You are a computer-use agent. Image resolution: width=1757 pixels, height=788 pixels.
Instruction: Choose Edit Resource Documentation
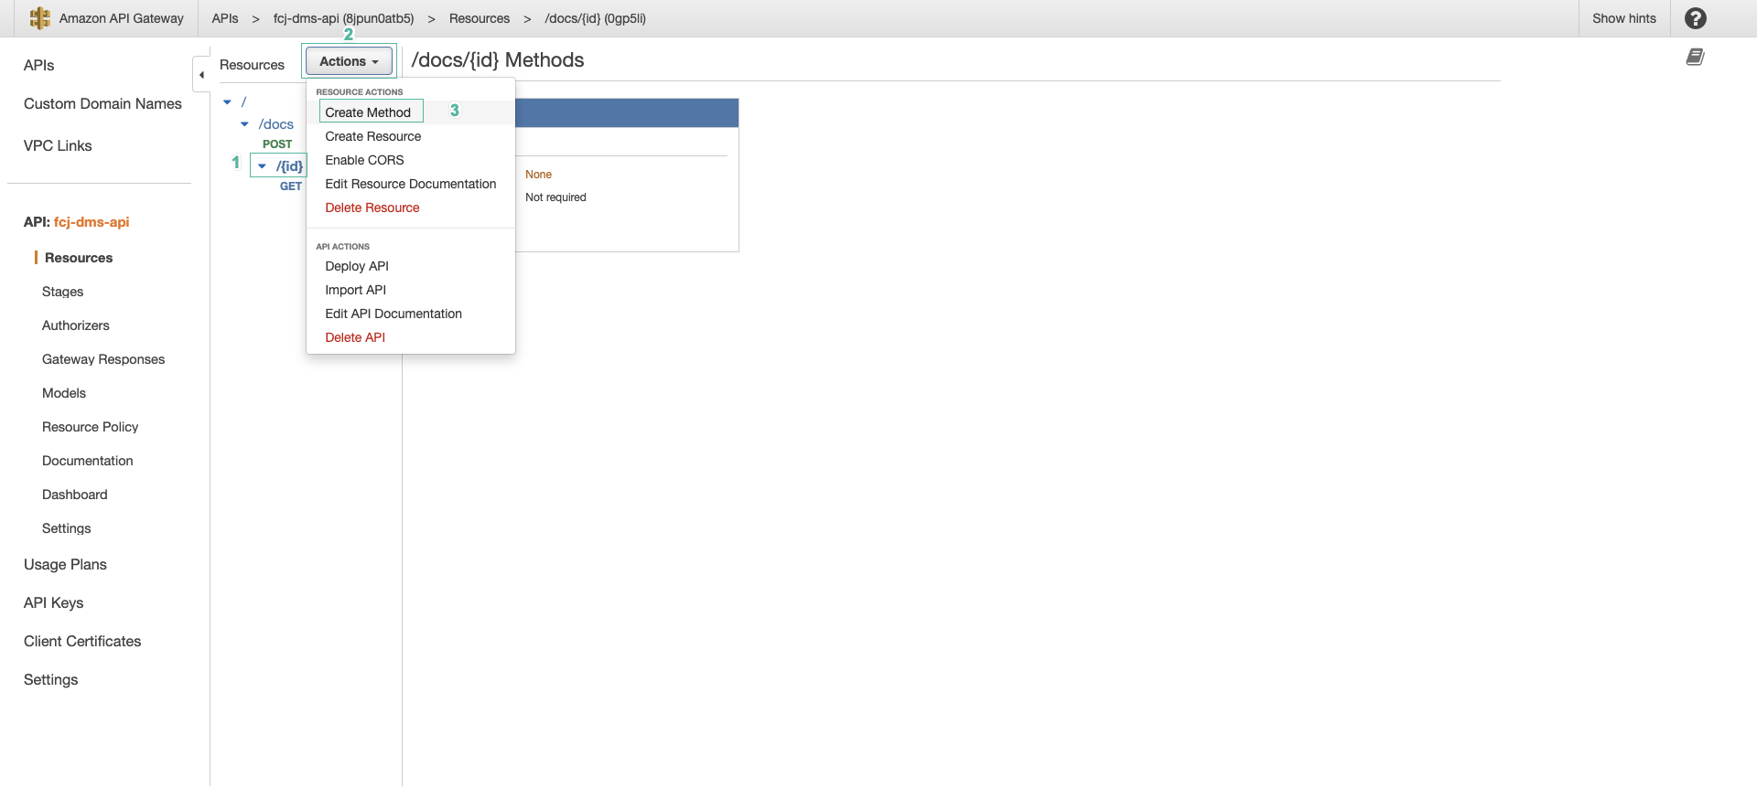click(x=410, y=184)
